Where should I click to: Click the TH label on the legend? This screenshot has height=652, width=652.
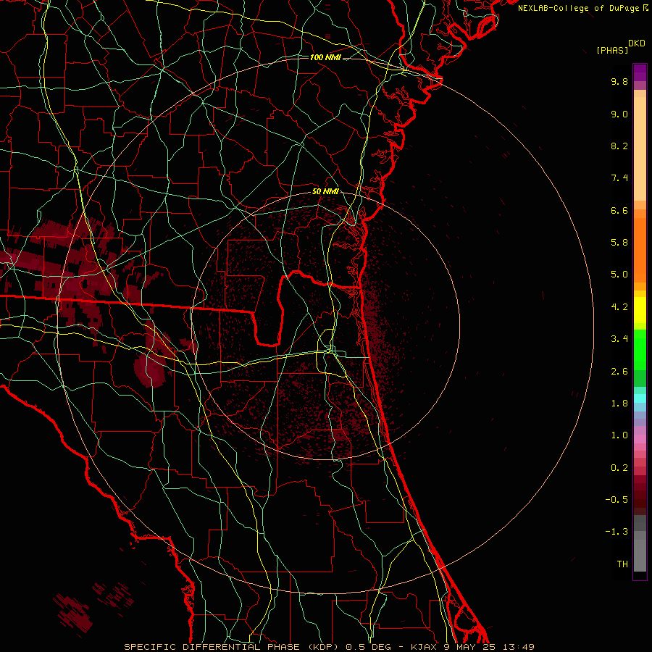622,564
